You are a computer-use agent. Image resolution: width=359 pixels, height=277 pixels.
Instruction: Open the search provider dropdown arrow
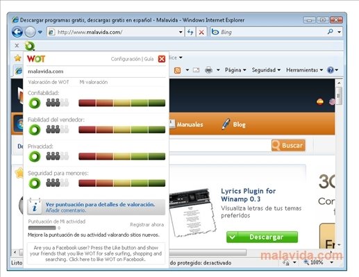(339, 32)
